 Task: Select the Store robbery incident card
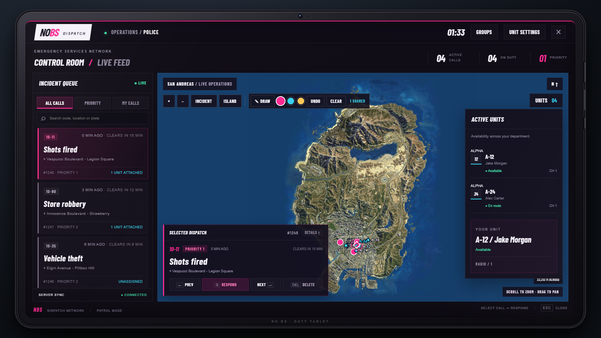pos(93,208)
